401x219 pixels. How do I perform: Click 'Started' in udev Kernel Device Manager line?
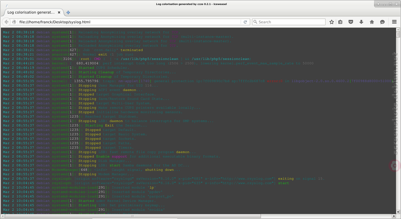coord(86,201)
